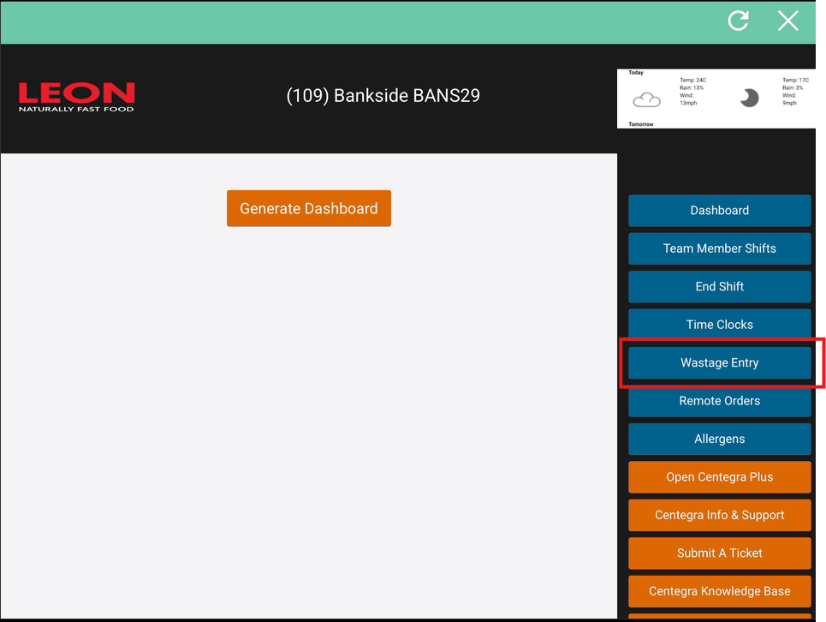This screenshot has width=826, height=622.
Task: Show the Allergens information
Action: pos(719,439)
